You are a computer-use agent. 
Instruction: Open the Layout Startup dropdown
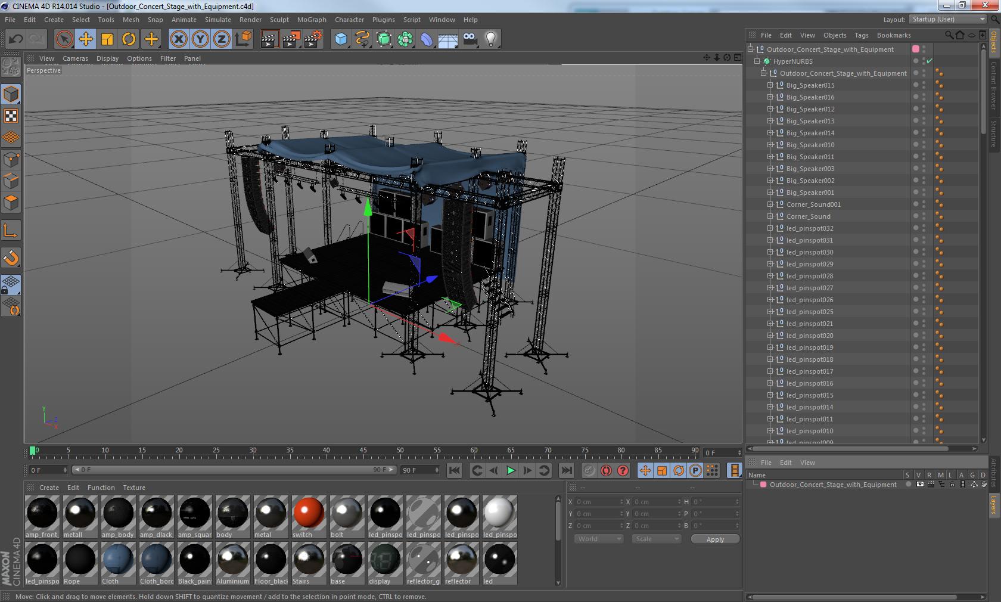click(x=947, y=19)
